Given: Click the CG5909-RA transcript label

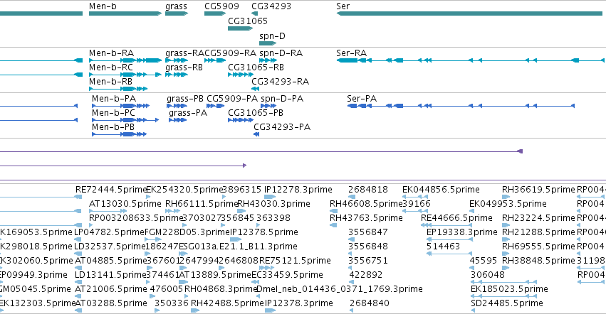Looking at the screenshot, I should pyautogui.click(x=230, y=53).
